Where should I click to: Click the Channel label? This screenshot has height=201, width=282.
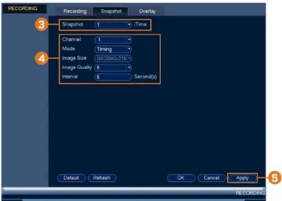[72, 39]
